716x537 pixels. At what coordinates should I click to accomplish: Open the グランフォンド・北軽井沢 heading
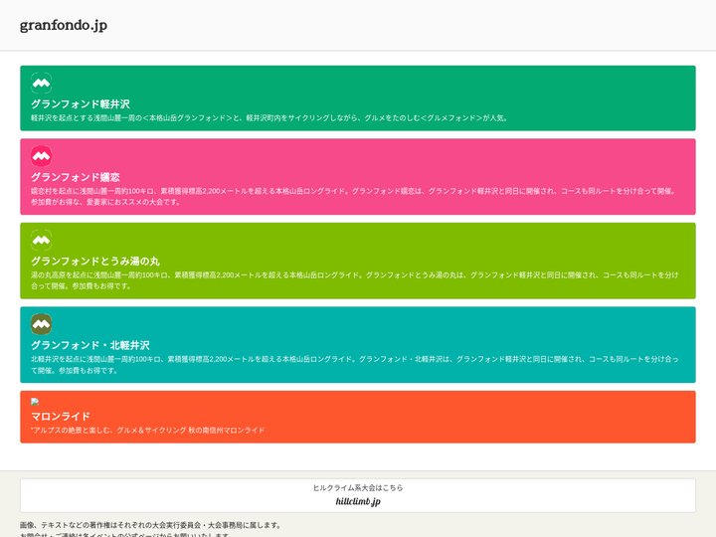tap(90, 345)
